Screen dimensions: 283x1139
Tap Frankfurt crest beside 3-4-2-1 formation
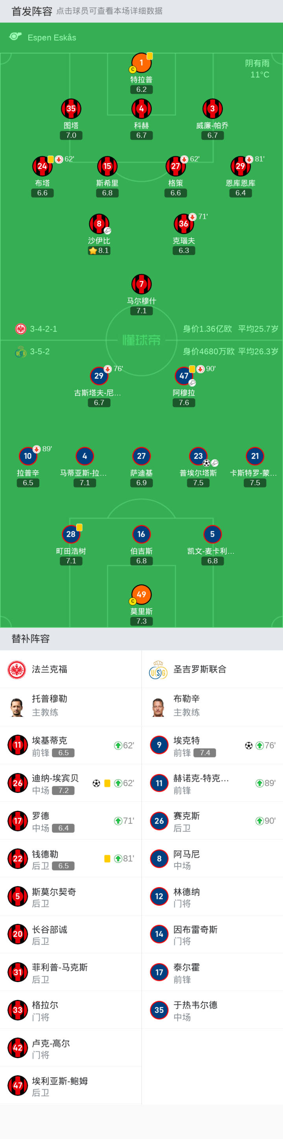20,329
